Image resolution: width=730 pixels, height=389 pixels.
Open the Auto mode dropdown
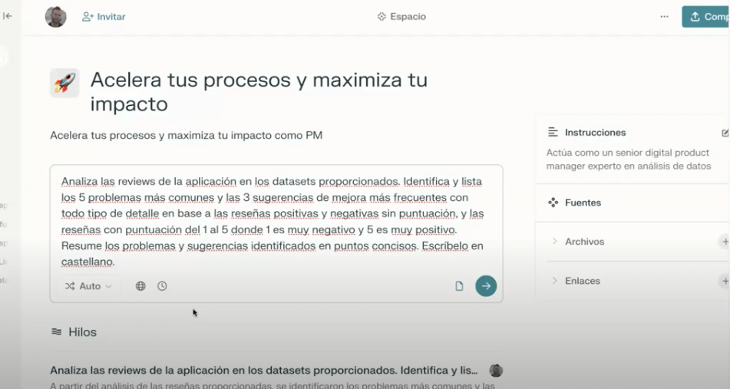tap(89, 286)
